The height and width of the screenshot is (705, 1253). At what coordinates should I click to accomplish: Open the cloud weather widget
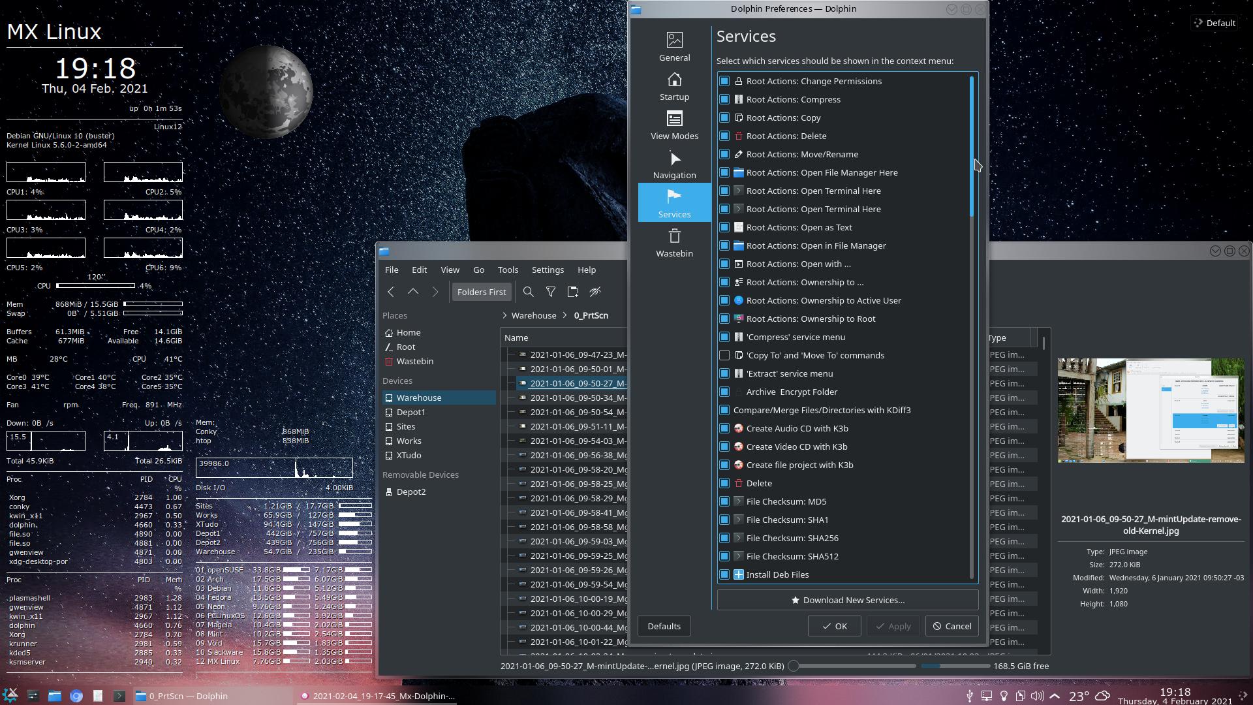[1102, 696]
